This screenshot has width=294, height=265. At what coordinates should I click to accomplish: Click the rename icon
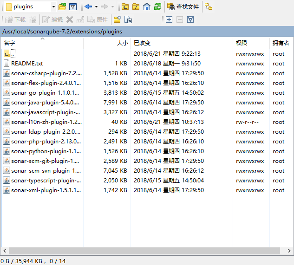pyautogui.click(x=80, y=19)
